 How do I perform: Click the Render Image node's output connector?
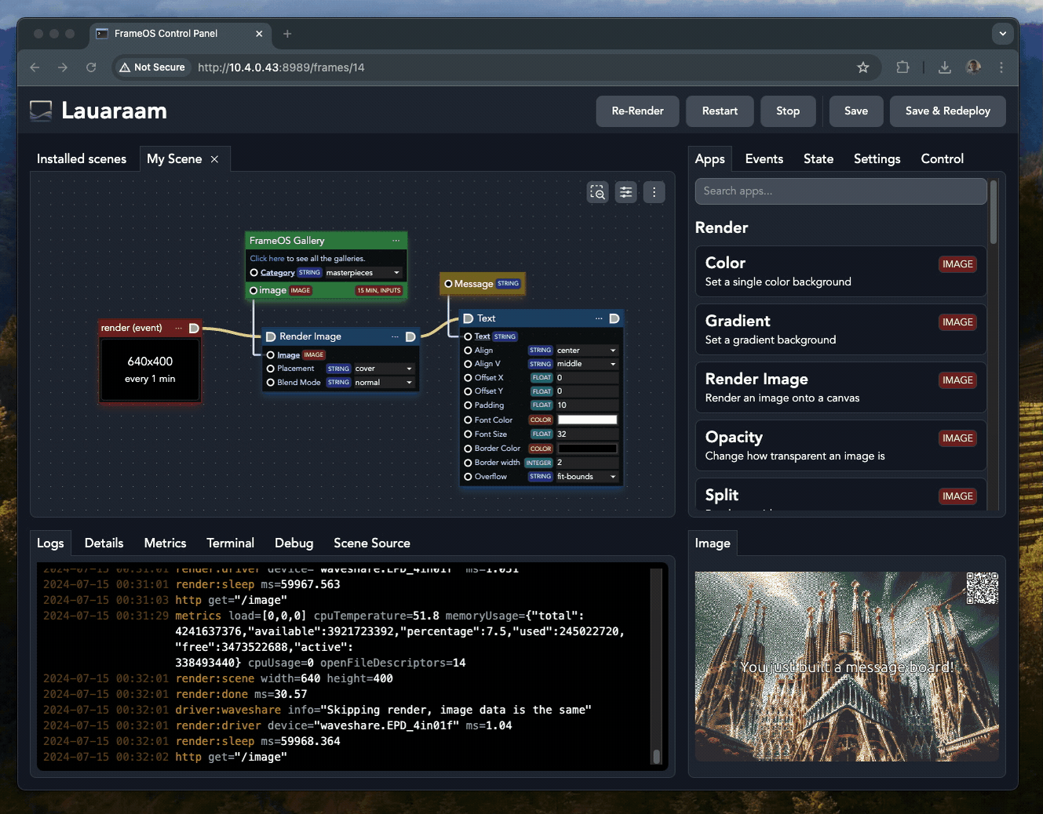[410, 336]
